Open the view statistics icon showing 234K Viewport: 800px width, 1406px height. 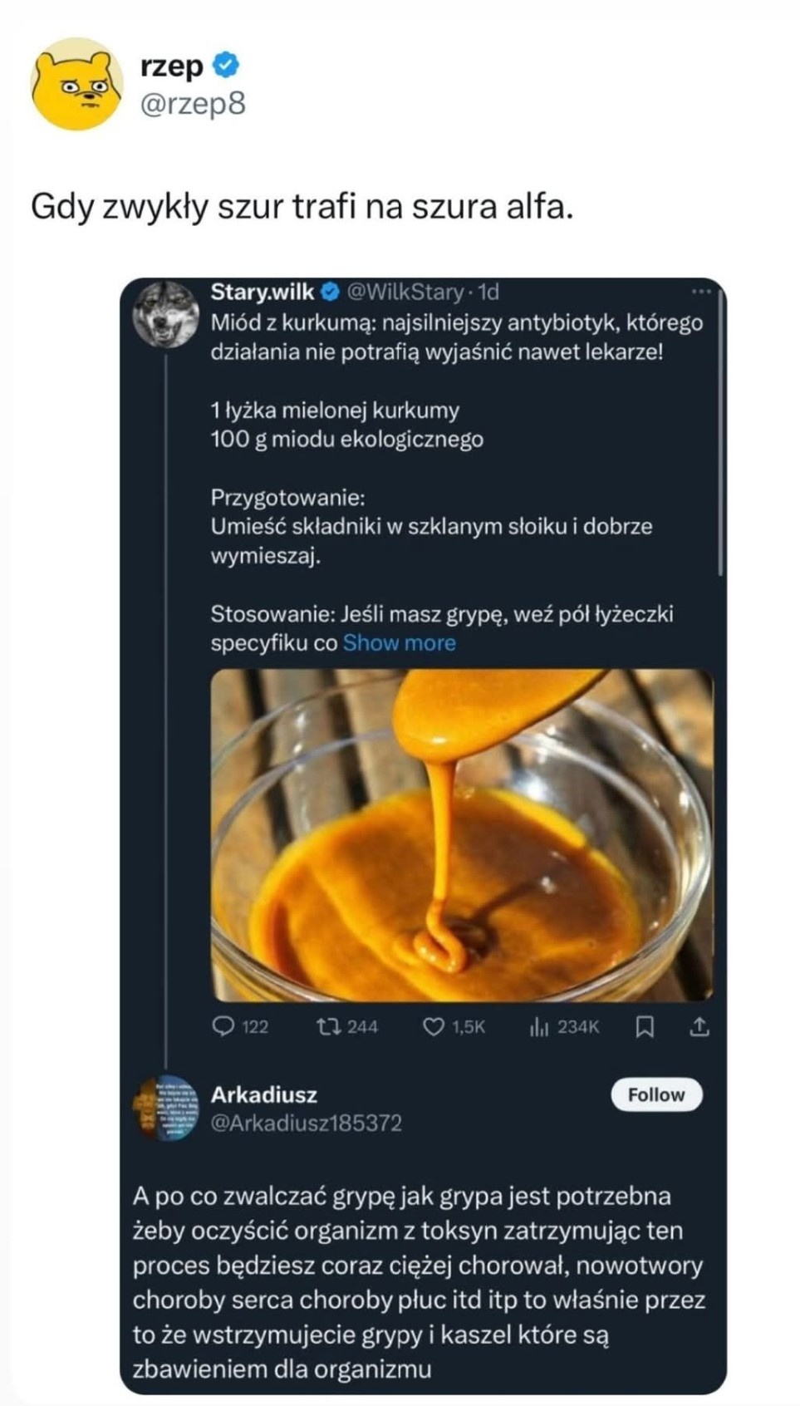point(539,1028)
